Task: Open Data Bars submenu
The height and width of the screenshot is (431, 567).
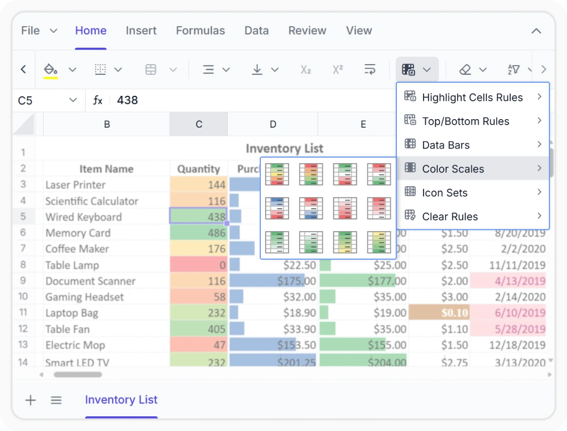Action: pyautogui.click(x=473, y=145)
